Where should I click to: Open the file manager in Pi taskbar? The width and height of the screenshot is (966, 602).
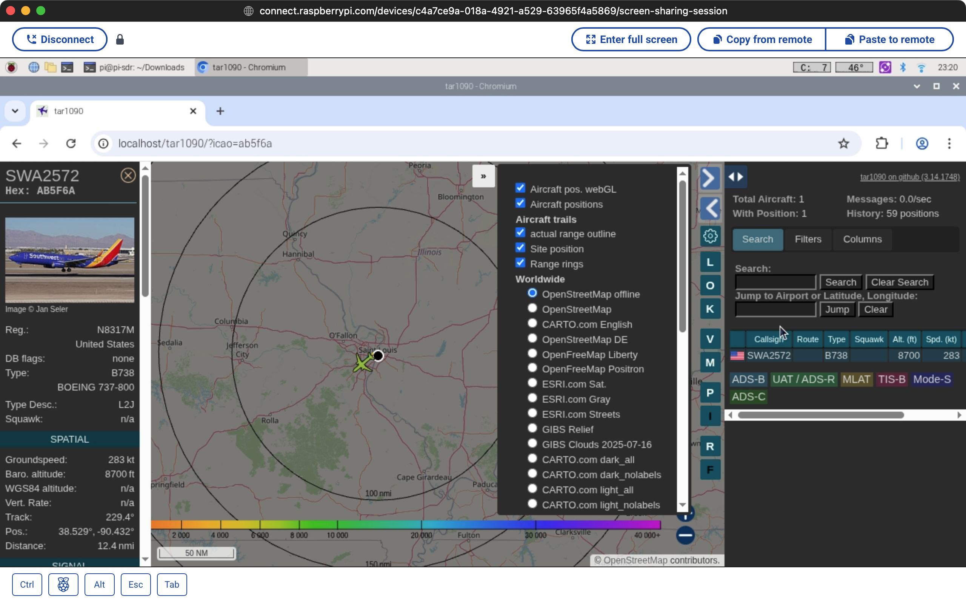[51, 67]
